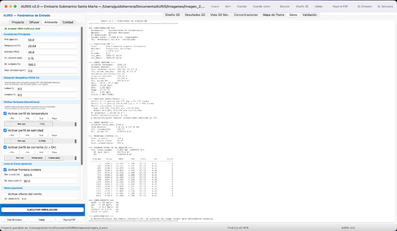Open the Calidad tab

(68, 22)
